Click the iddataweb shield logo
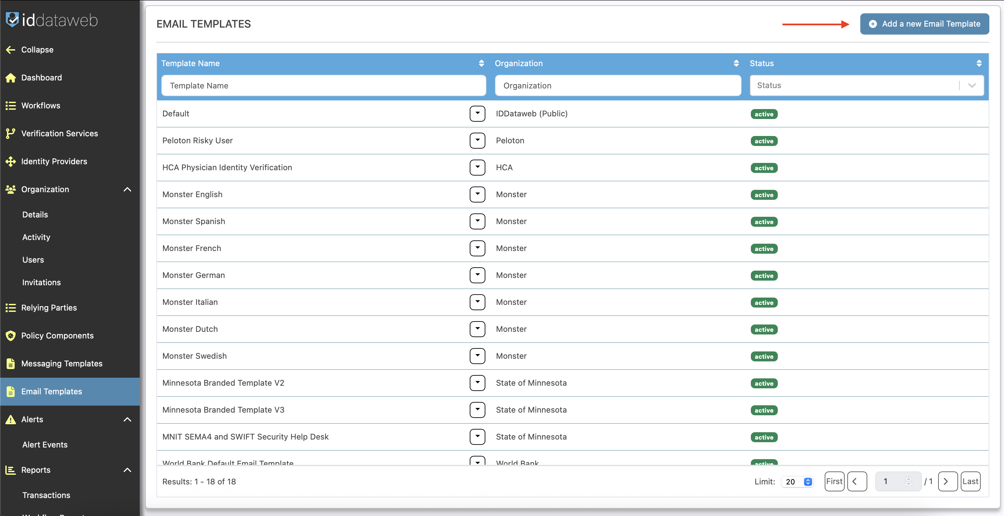 click(x=12, y=19)
